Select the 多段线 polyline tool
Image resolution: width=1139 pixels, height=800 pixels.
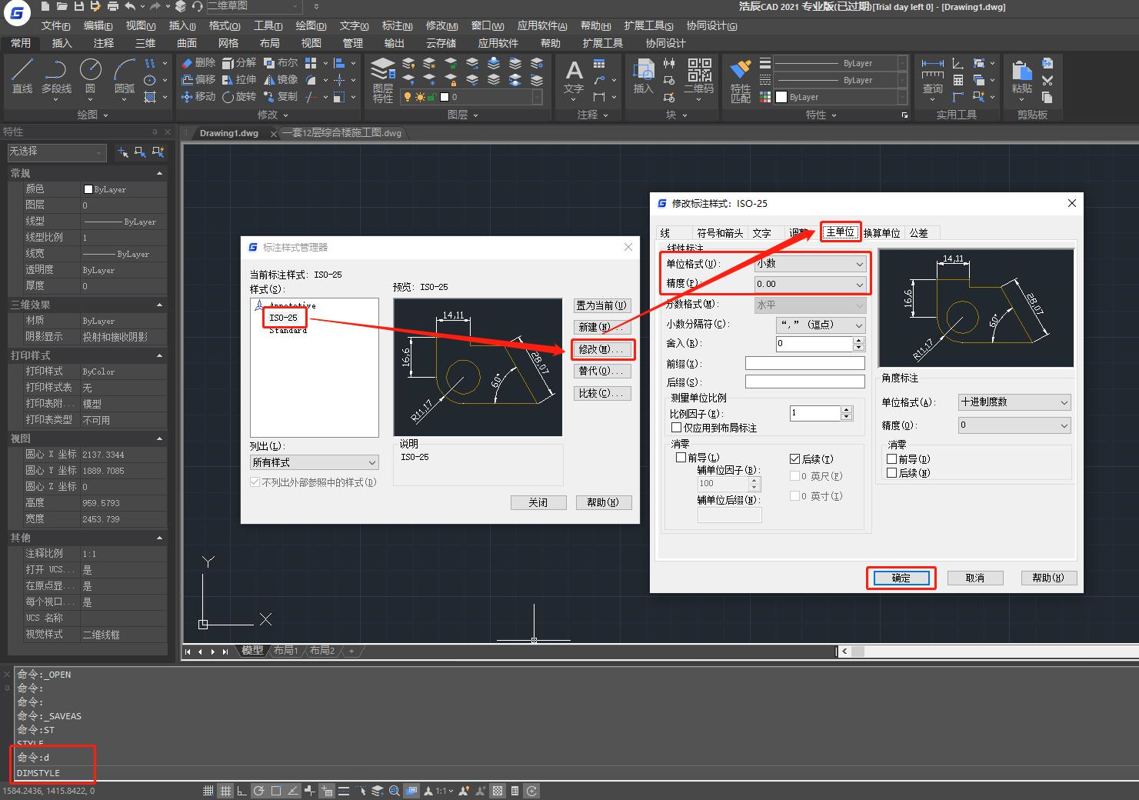click(x=56, y=76)
